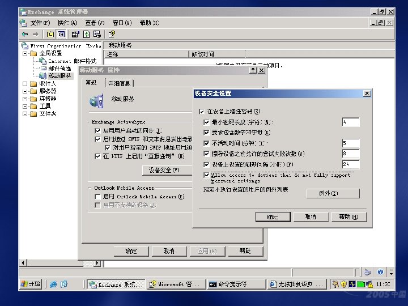Toggle 擦除设备之前允许的尝试失败次数 checkbox

coord(206,154)
